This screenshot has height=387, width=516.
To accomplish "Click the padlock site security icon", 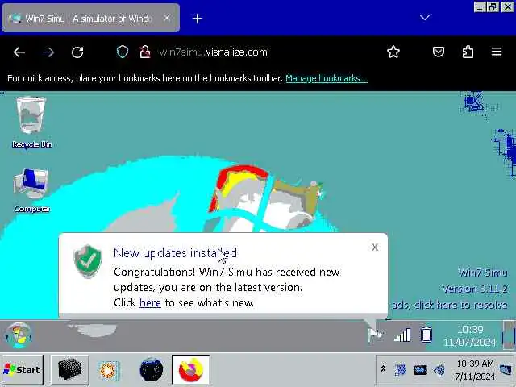I will click(x=144, y=52).
